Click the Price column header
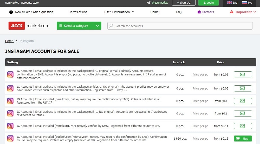Viewport: 260px width, 144px height. pyautogui.click(x=220, y=62)
